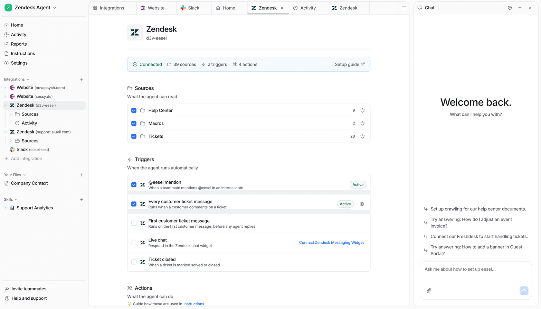Disable the Macros source checkbox

[x=134, y=123]
